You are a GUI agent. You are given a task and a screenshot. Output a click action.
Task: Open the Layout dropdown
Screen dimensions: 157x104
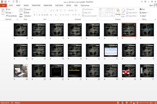[x=27, y=9]
